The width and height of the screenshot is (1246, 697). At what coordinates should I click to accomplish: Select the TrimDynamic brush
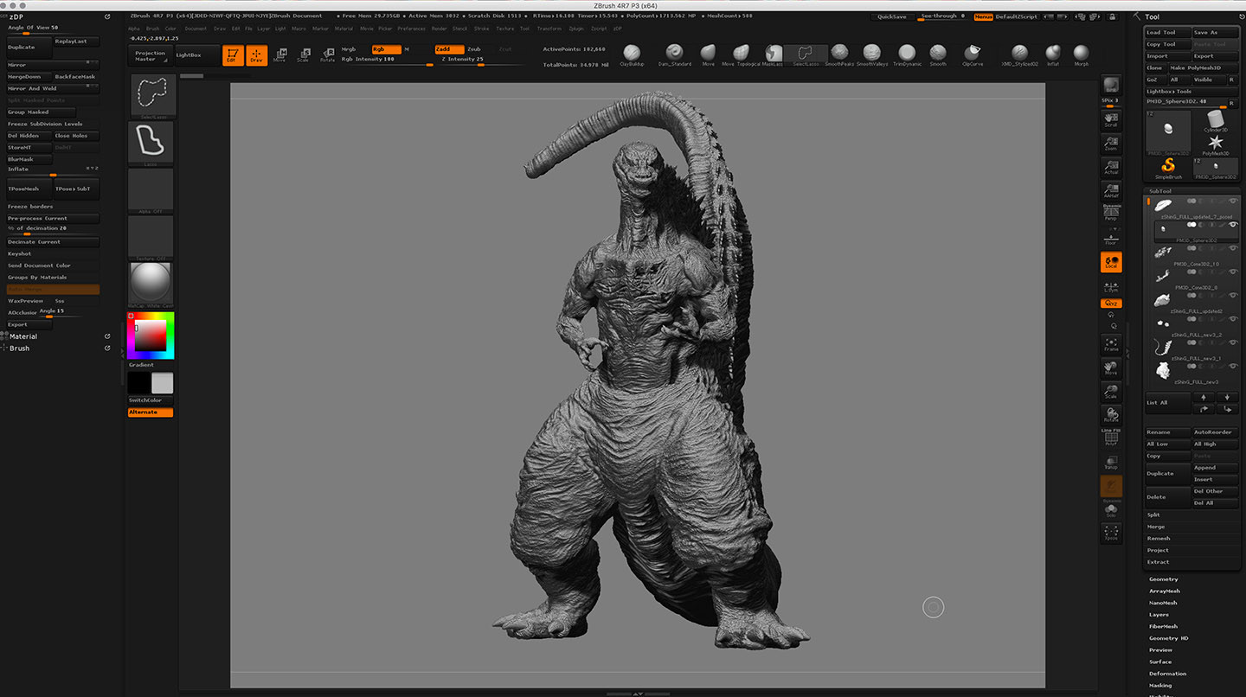pos(906,55)
